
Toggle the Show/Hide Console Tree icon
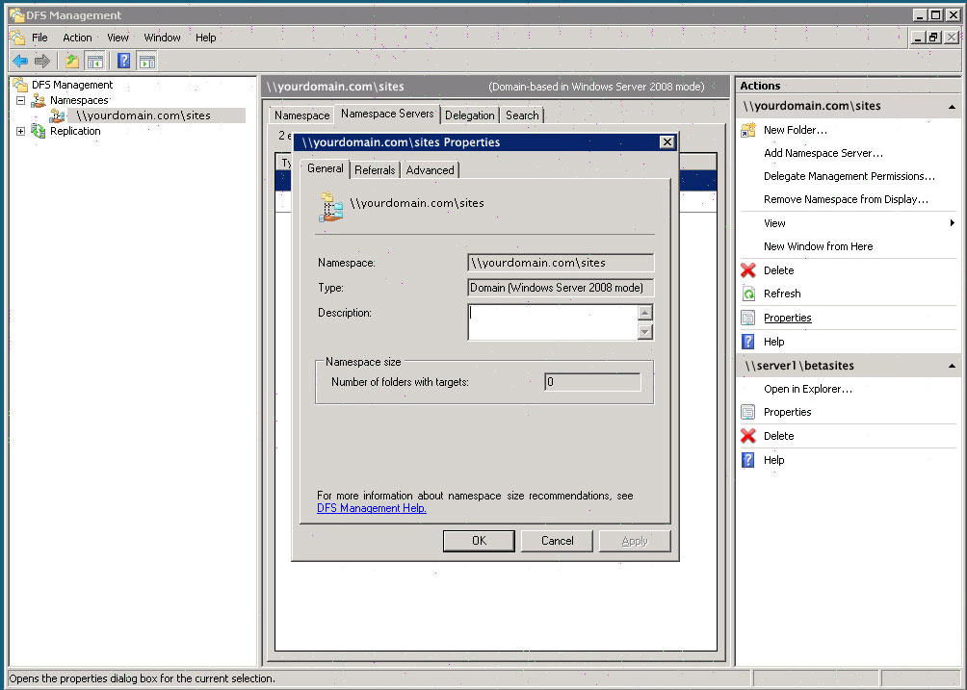coord(95,61)
